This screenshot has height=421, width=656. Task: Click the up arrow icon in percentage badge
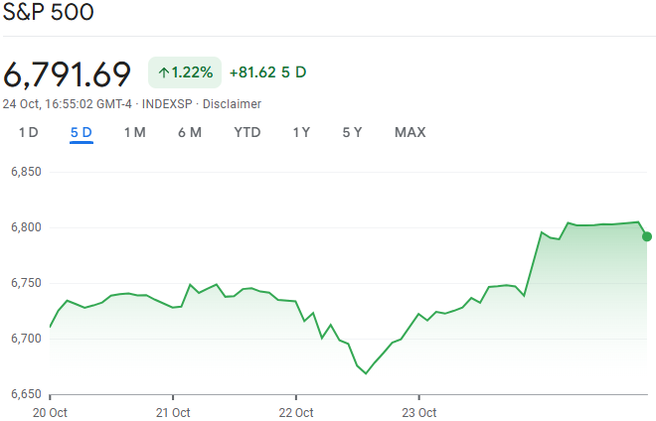coord(164,72)
